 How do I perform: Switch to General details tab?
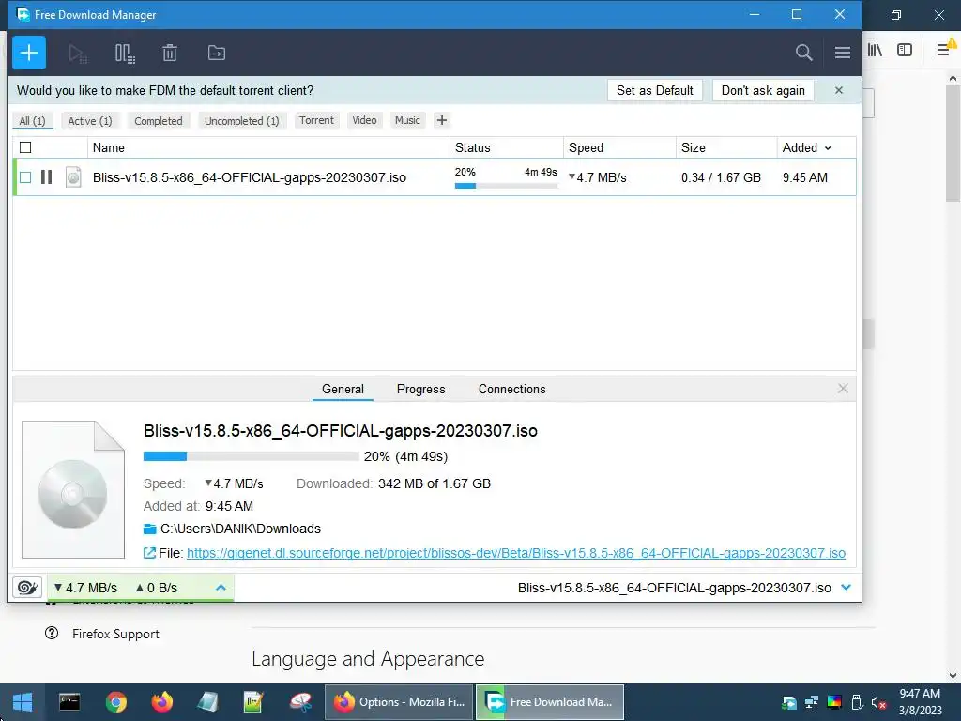(x=343, y=389)
